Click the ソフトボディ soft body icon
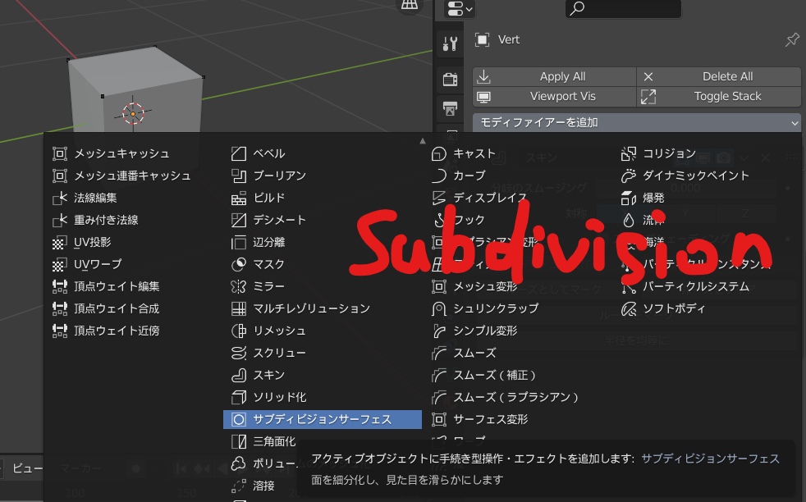Screen dimensions: 806x502 pos(628,308)
